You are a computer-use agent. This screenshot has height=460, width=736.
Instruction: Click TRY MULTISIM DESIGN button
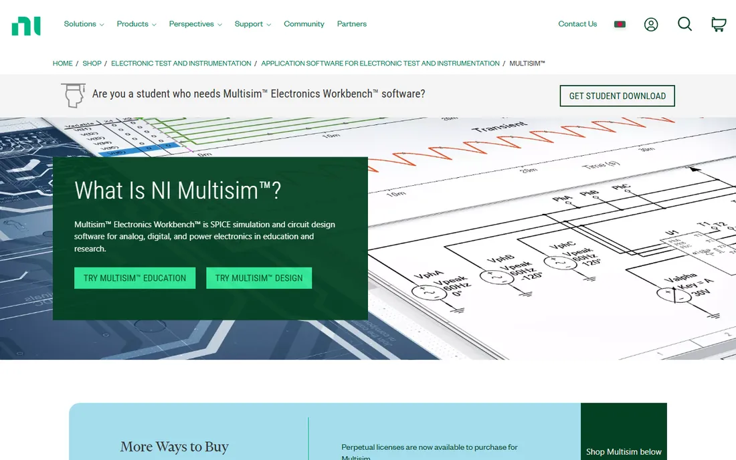tap(259, 278)
